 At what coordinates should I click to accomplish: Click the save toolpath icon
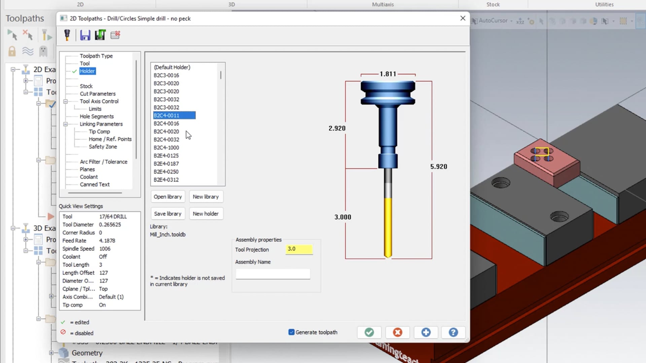click(85, 35)
